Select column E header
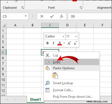 [x=85, y=25]
